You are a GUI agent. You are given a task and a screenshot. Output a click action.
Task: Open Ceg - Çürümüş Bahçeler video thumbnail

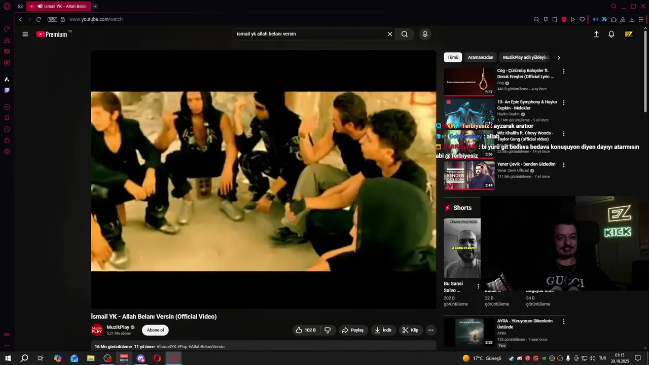pos(469,82)
